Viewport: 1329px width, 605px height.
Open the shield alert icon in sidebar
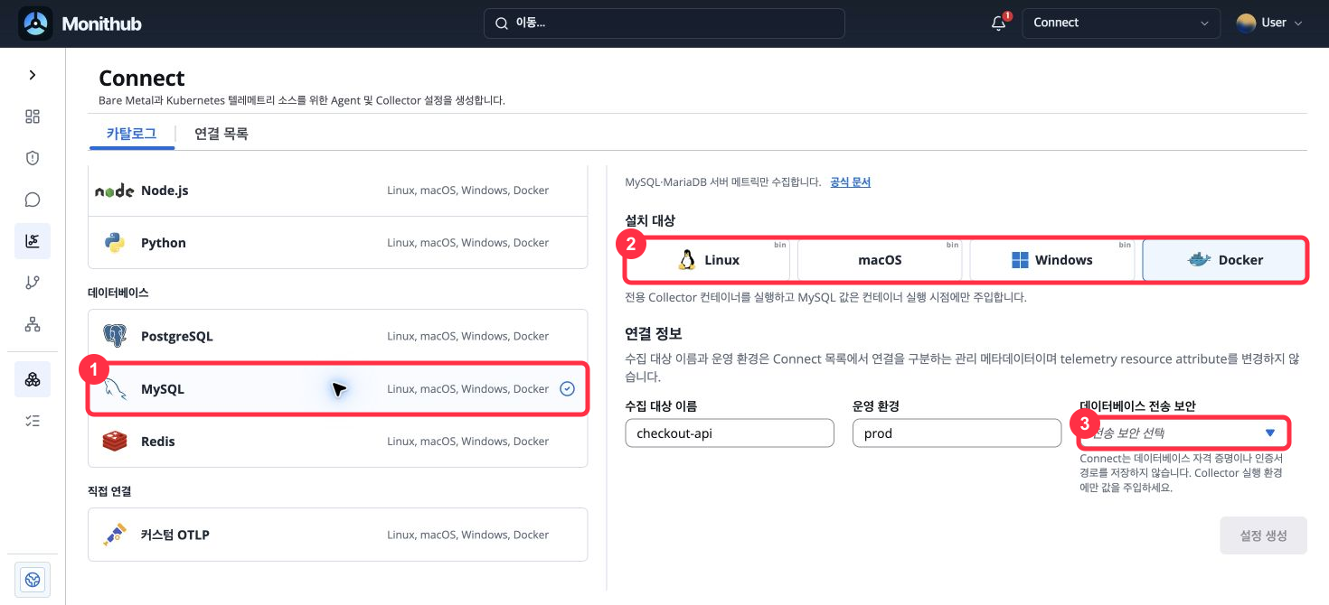[x=33, y=158]
